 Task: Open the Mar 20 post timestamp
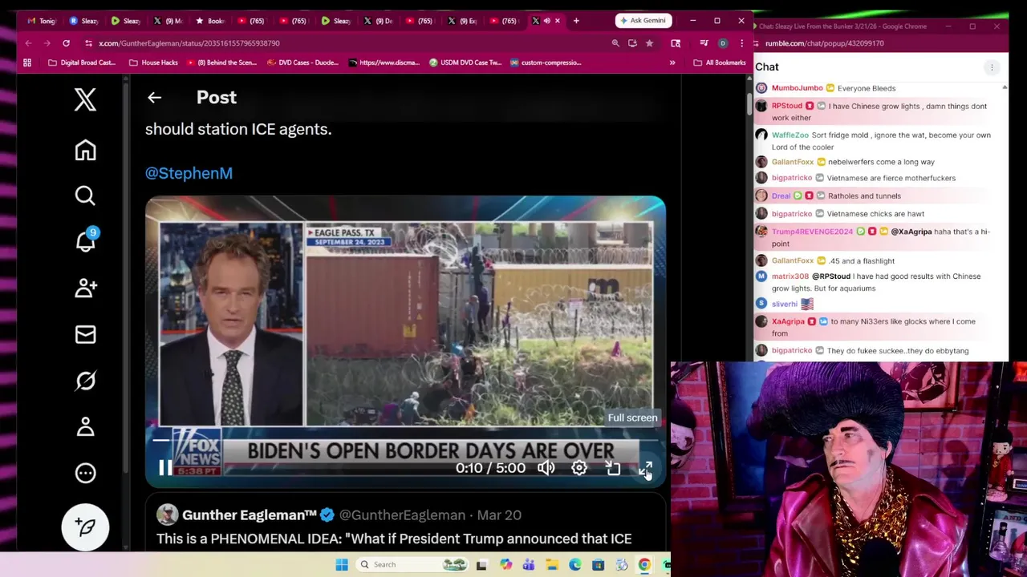(x=499, y=515)
